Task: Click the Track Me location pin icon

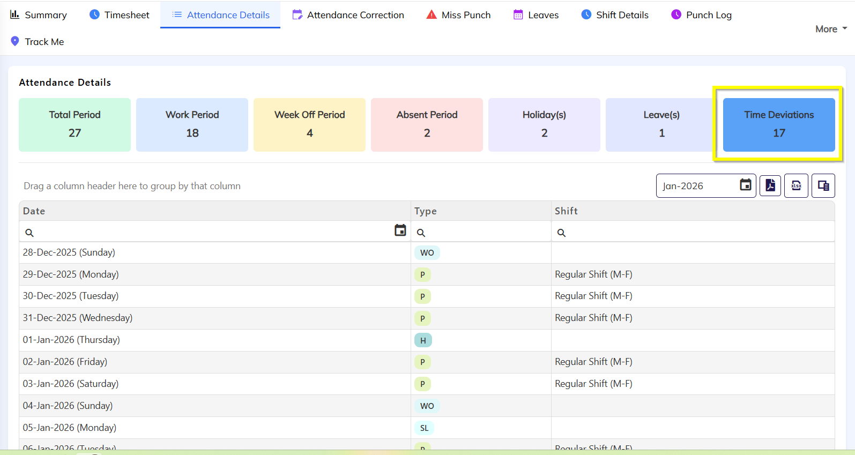Action: 15,41
